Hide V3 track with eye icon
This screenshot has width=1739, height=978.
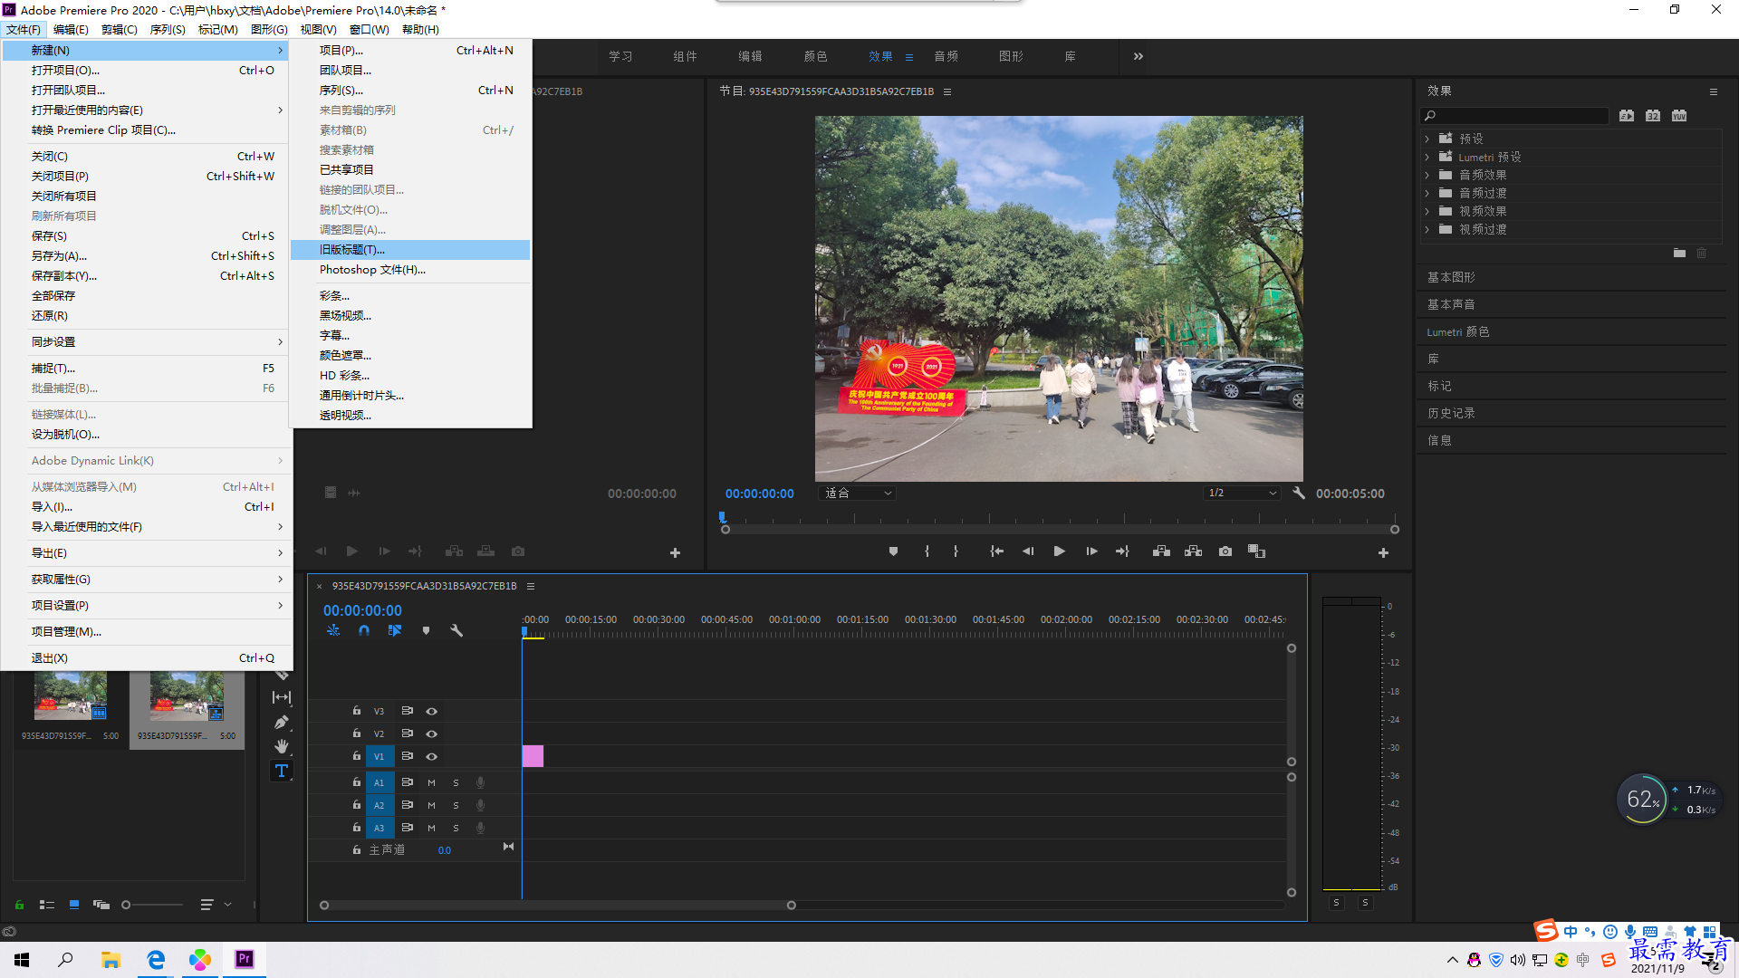(432, 711)
